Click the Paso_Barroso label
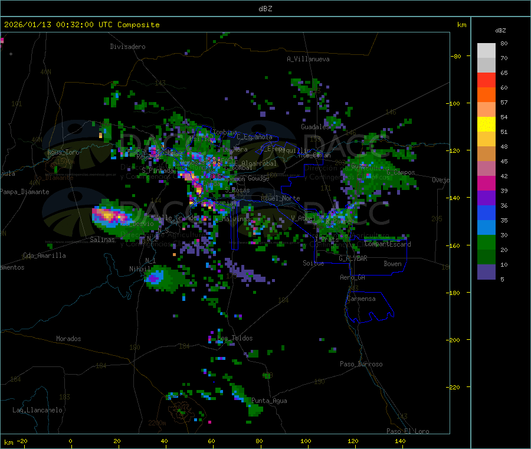Viewport: 531px width, 449px height. tap(361, 364)
